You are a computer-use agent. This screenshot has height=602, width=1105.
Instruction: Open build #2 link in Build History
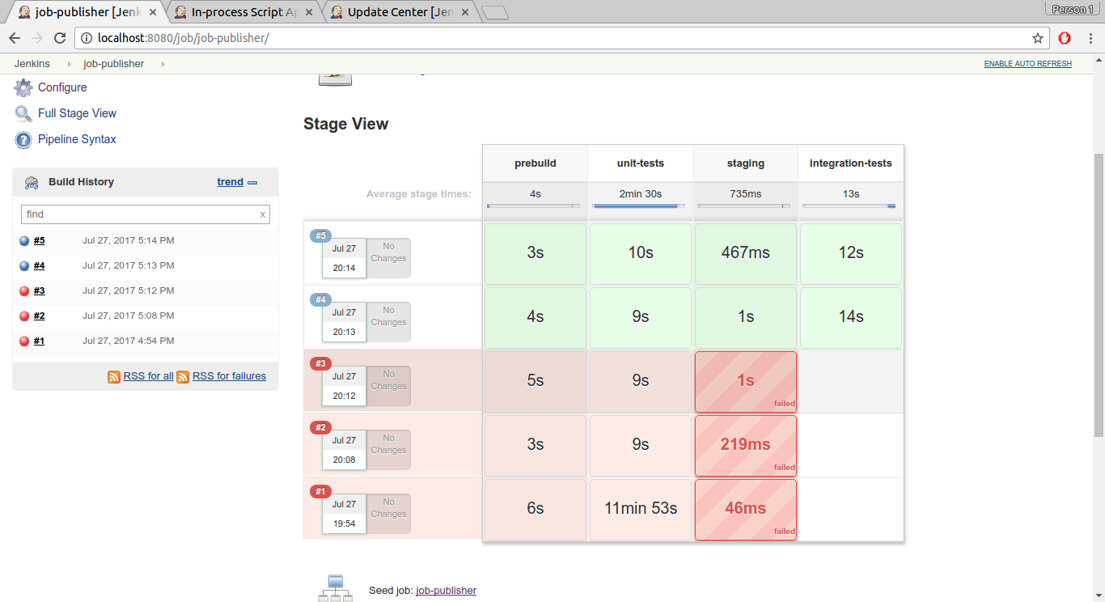[x=39, y=316]
